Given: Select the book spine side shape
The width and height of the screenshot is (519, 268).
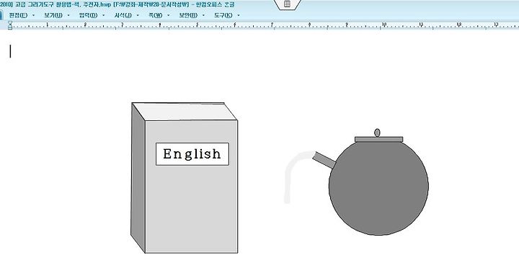Looking at the screenshot, I should tap(138, 179).
